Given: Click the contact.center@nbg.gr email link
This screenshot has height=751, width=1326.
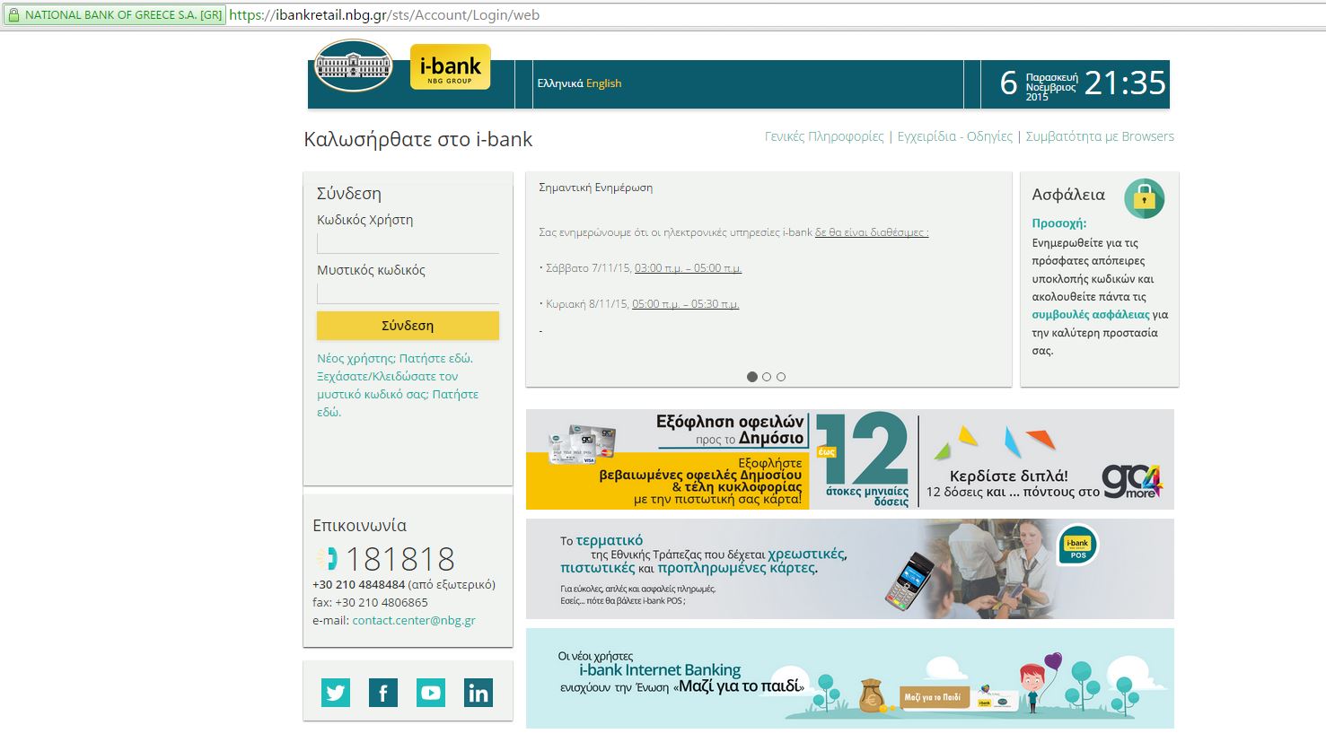Looking at the screenshot, I should [x=414, y=620].
